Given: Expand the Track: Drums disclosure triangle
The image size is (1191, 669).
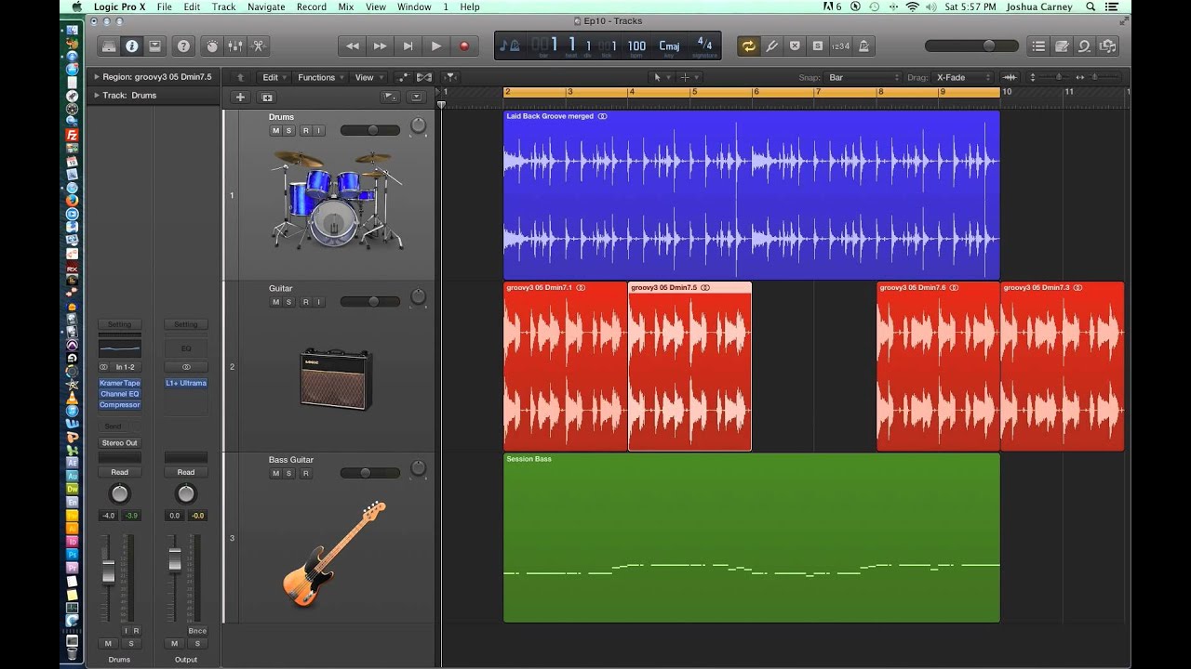Looking at the screenshot, I should 96,95.
